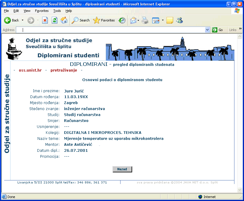
Task: Expand the Address bar dropdown arrow
Action: pos(208,30)
